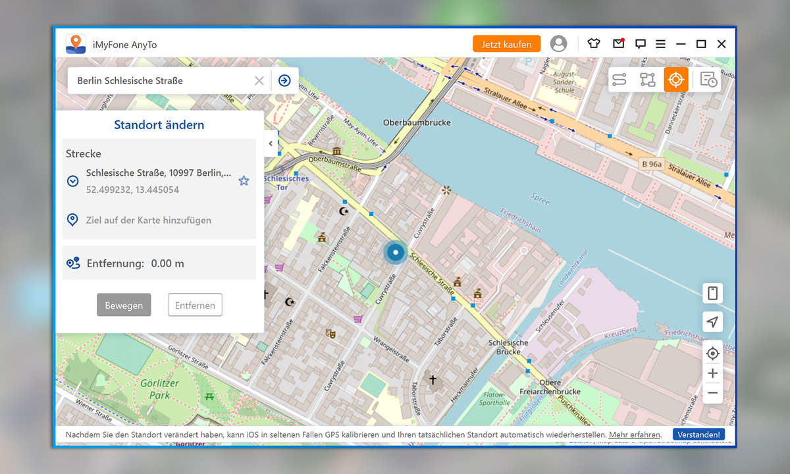Viewport: 790px width, 474px height.
Task: Select the two-spot route mode icon
Action: (619, 80)
